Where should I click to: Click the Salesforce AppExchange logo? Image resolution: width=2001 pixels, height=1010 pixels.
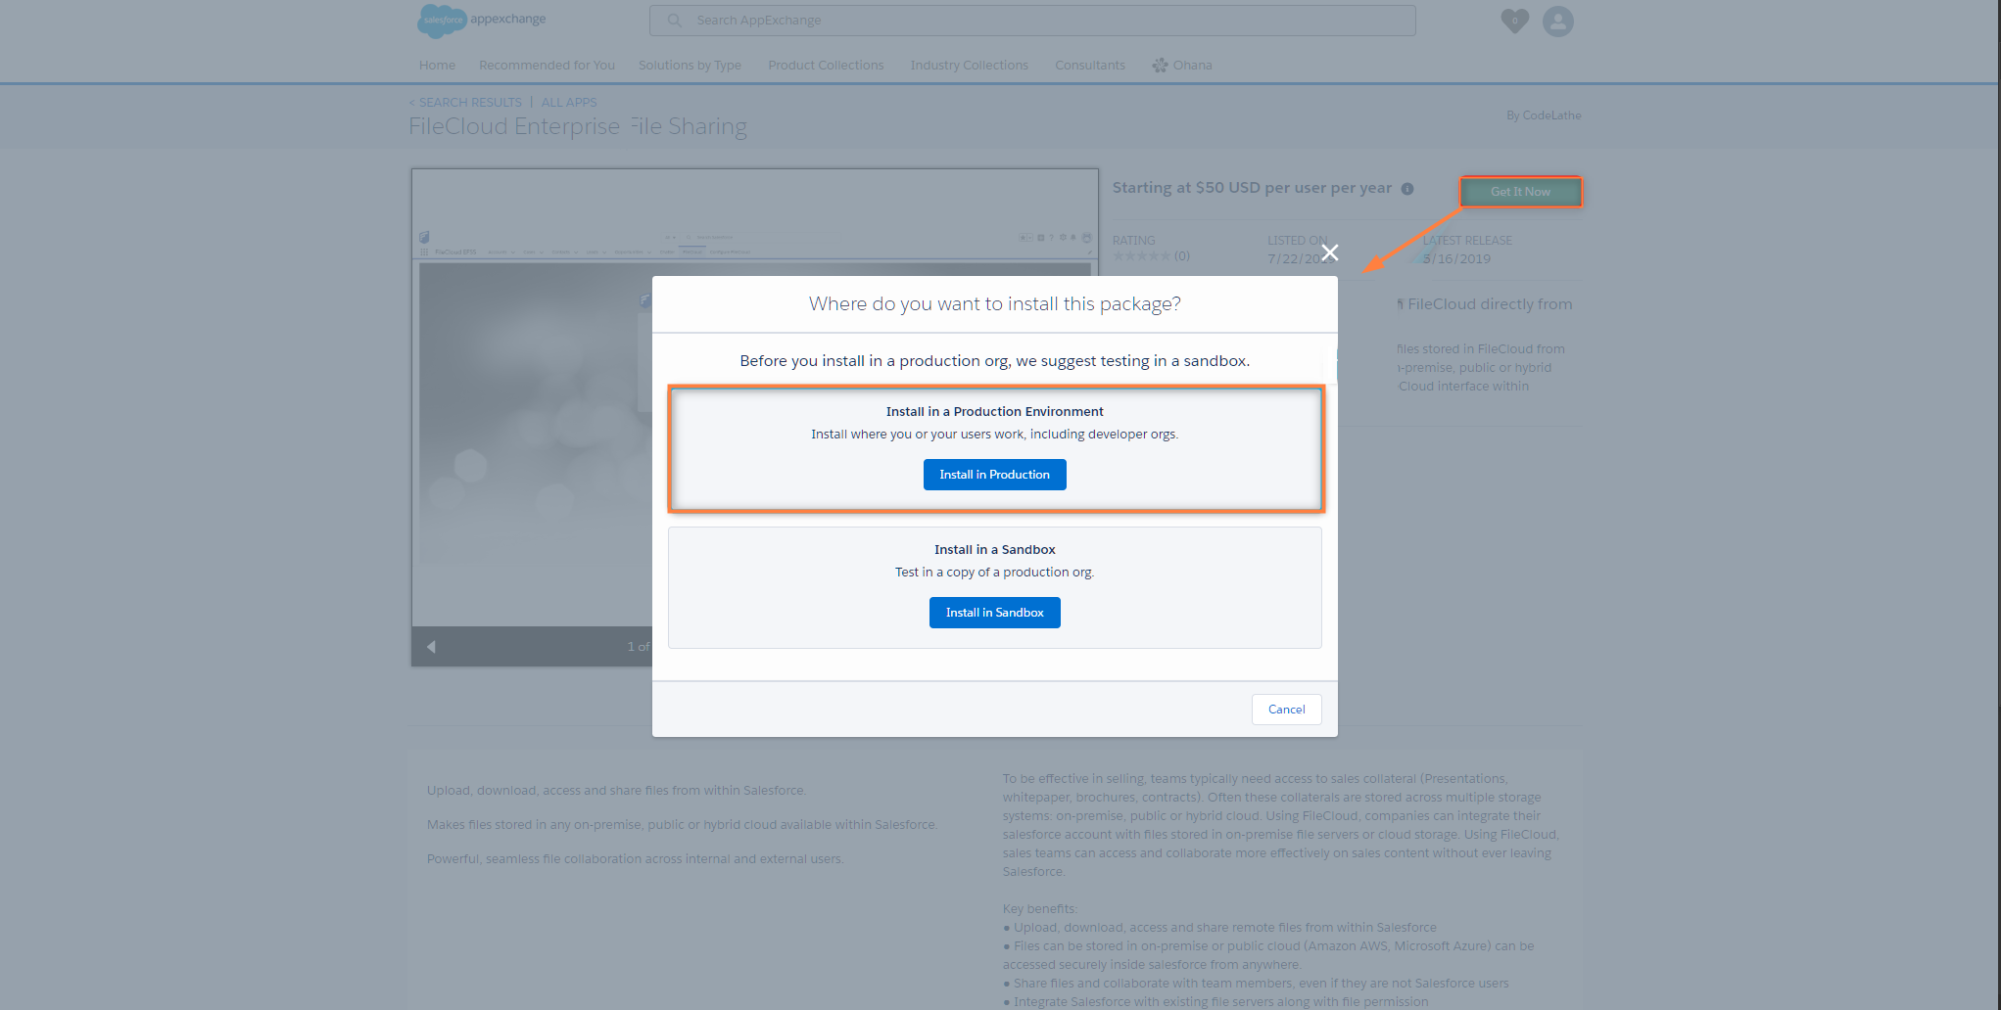click(481, 20)
